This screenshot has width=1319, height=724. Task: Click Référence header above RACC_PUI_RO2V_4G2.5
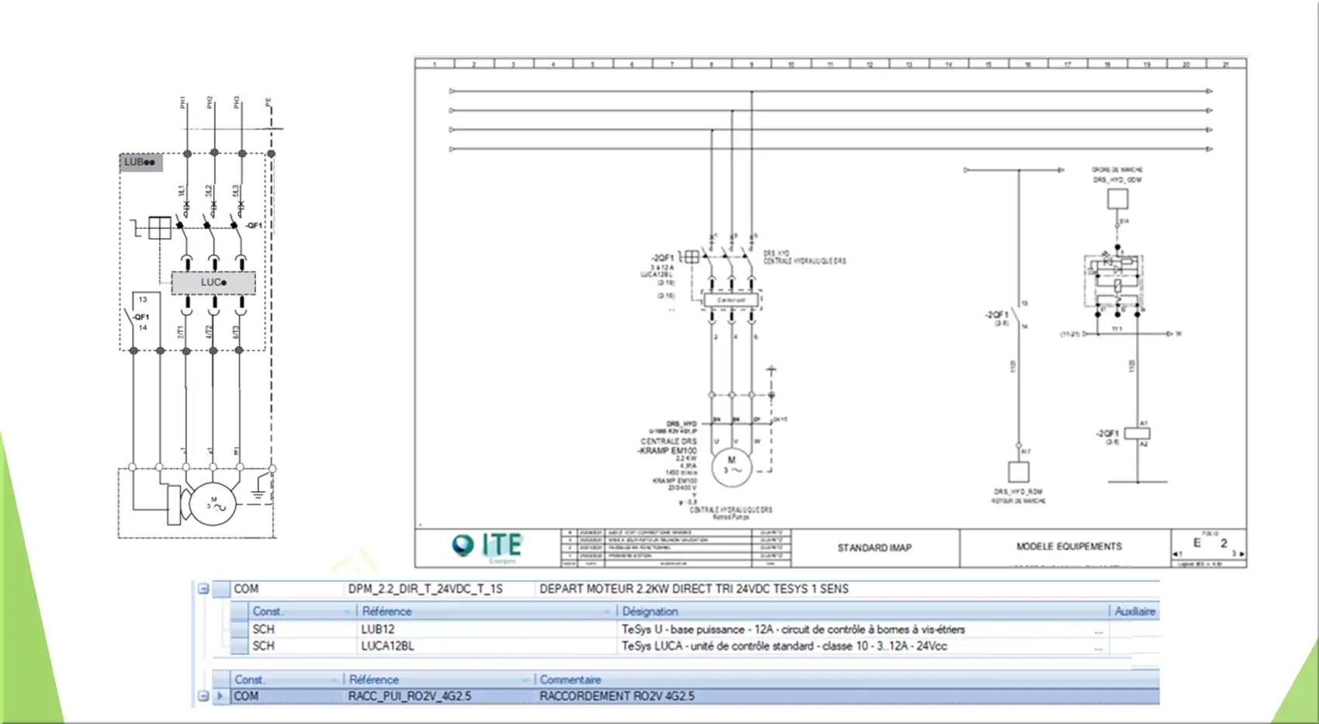click(x=438, y=680)
